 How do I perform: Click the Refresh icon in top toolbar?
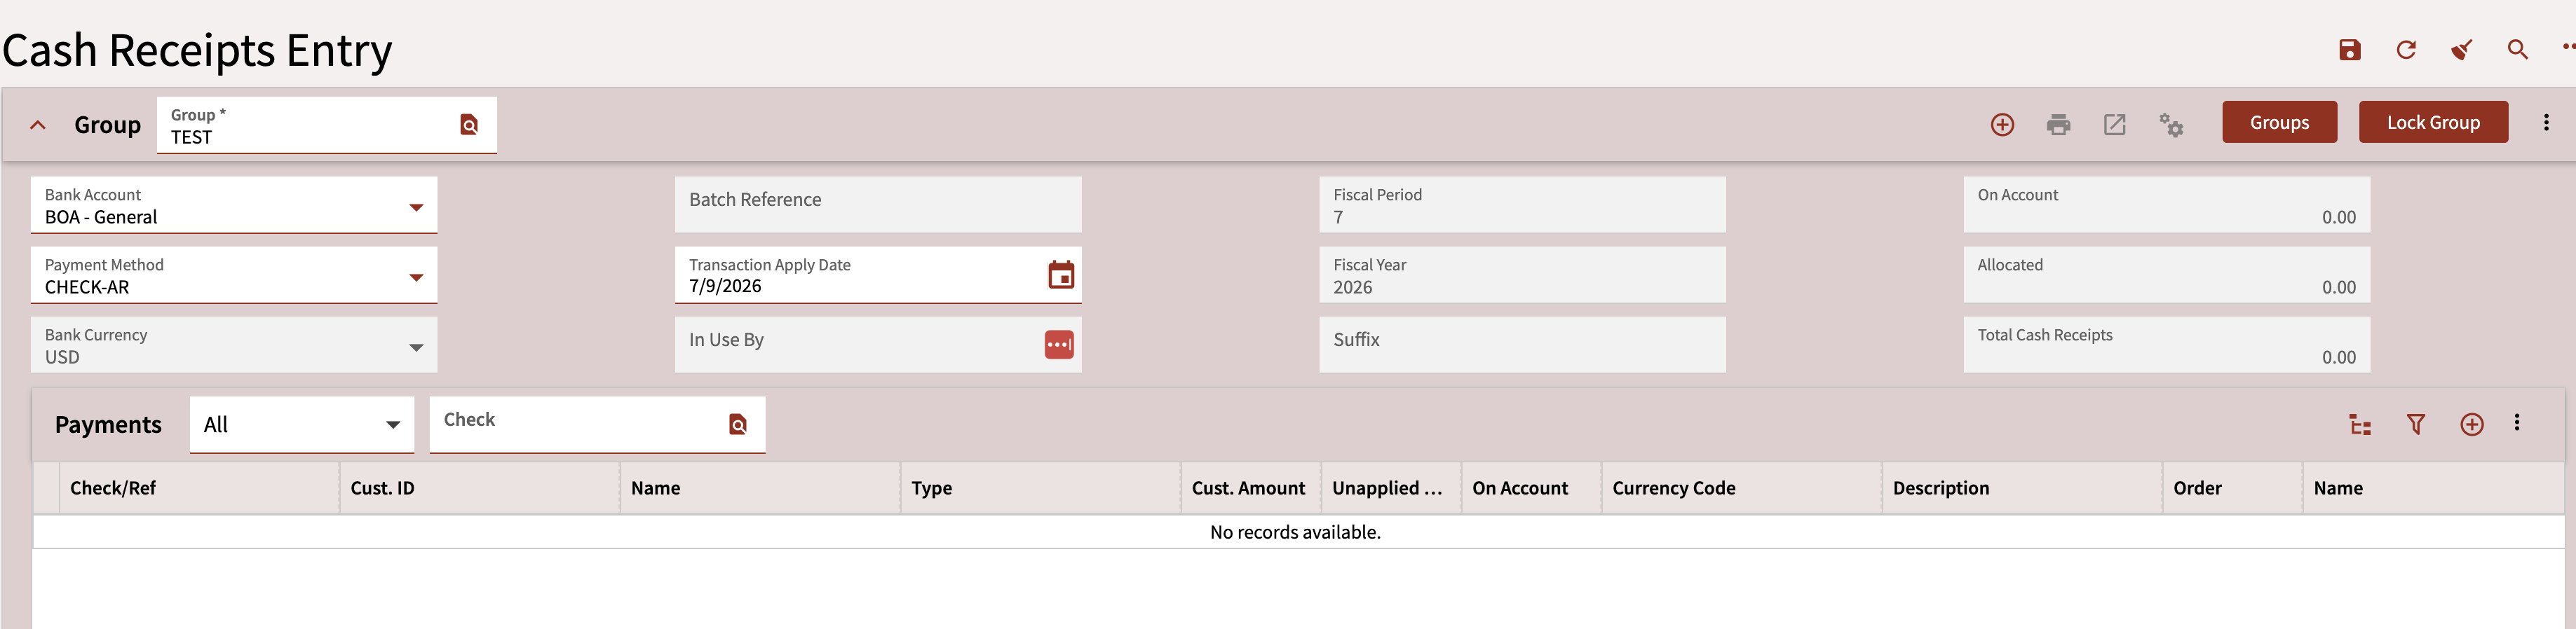[2405, 50]
